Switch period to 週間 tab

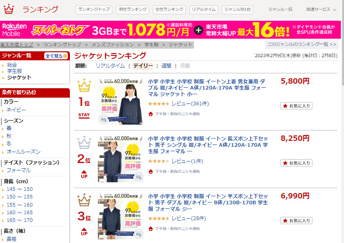click(x=166, y=66)
